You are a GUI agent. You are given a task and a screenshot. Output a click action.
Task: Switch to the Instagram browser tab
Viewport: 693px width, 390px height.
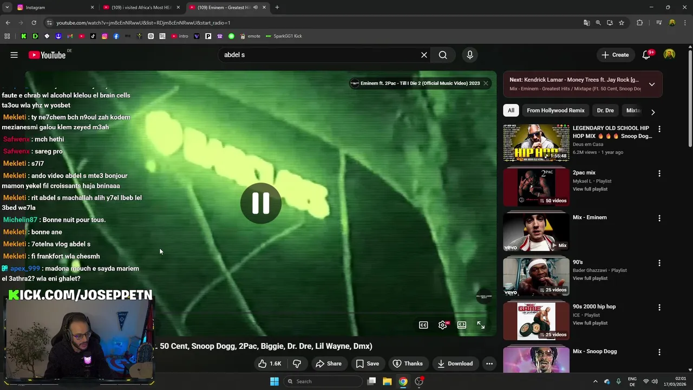pyautogui.click(x=54, y=8)
